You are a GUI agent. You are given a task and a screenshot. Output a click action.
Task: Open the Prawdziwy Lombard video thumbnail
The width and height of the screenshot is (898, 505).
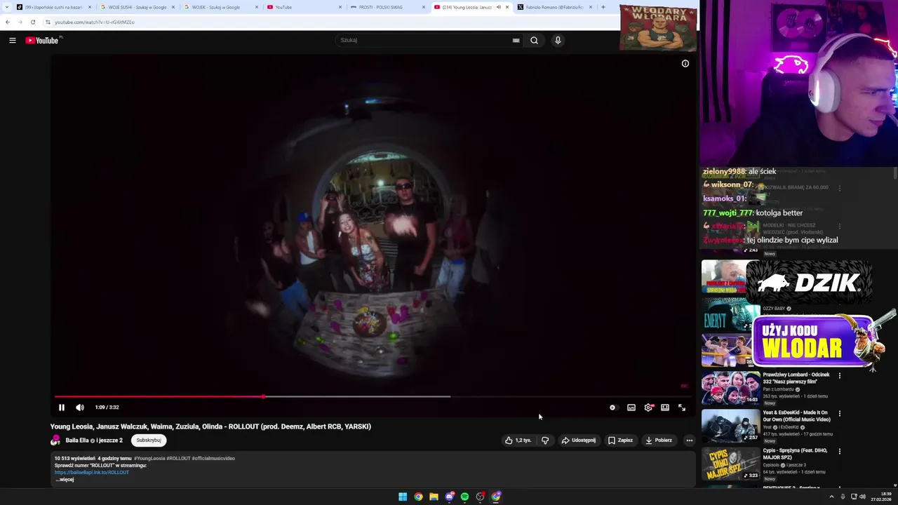(730, 389)
